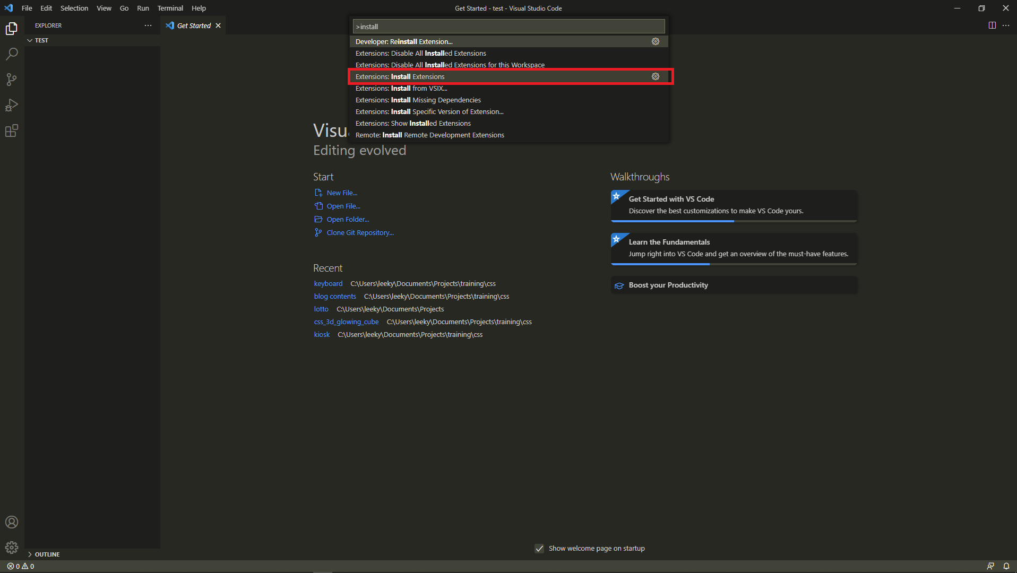Click the Open File icon under Start
This screenshot has height=573, width=1017.
click(x=318, y=206)
